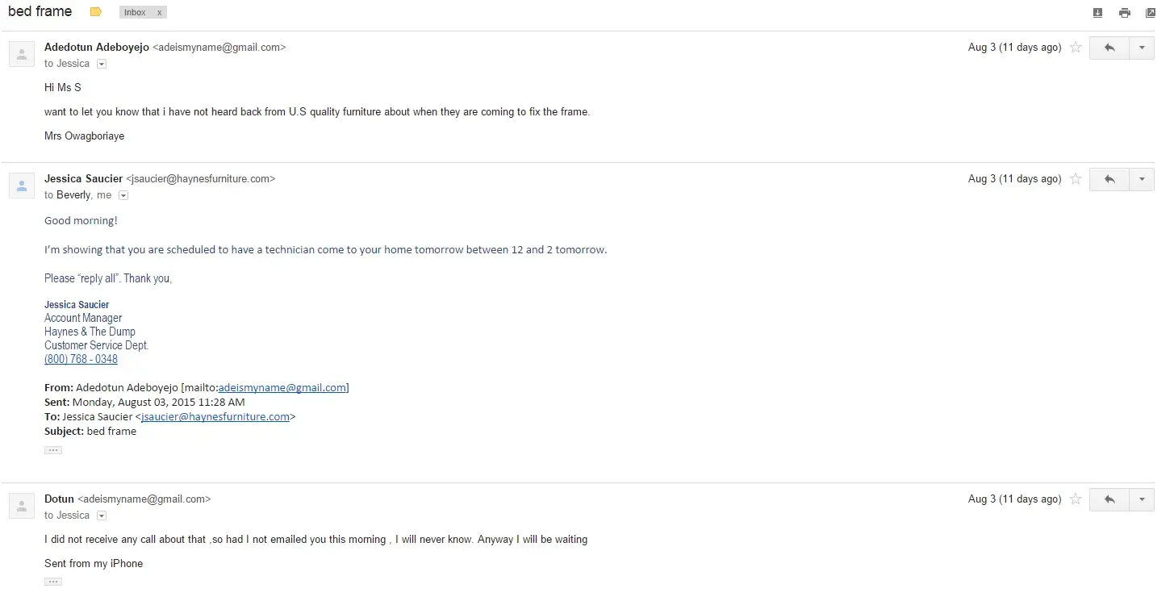
Task: Remove the Inbox label with x
Action: coord(159,13)
